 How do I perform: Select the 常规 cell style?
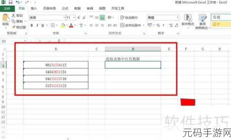(221, 17)
